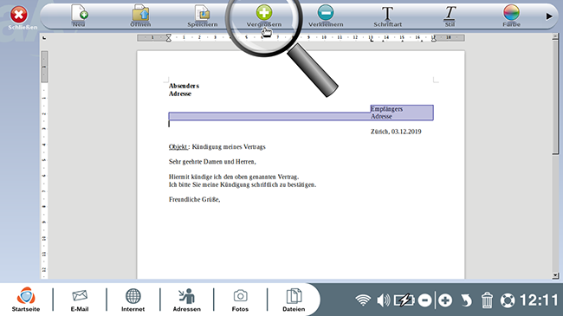Click the system tray minus icon
Image resolution: width=563 pixels, height=316 pixels.
click(424, 300)
